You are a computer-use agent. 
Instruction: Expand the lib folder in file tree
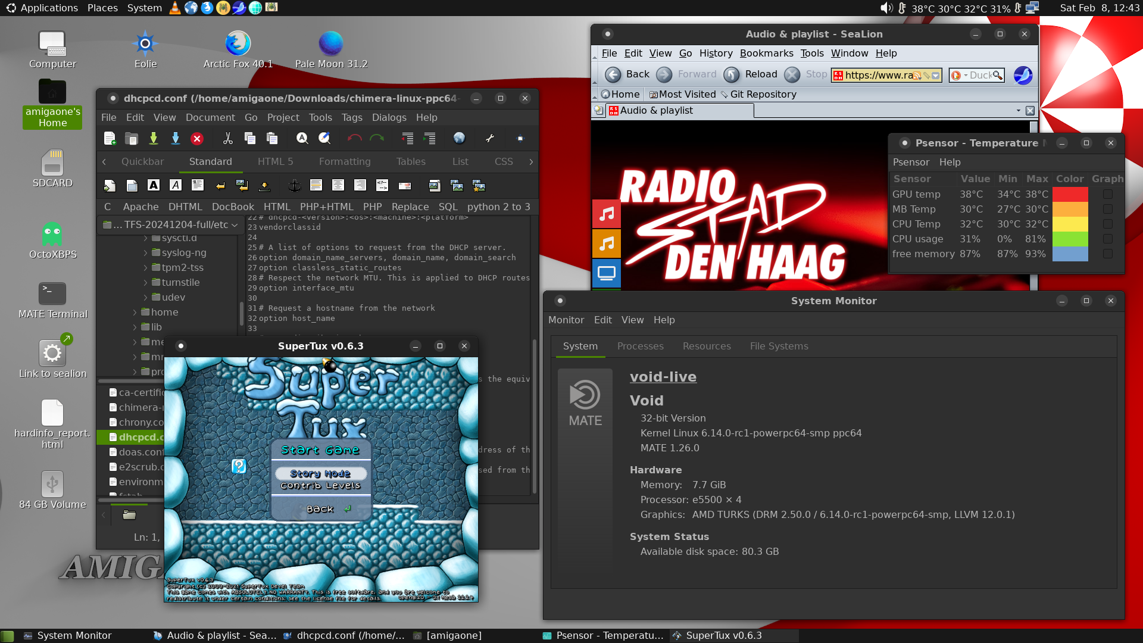tap(135, 327)
